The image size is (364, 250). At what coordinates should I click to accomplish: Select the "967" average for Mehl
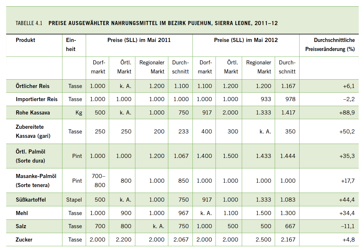click(x=183, y=213)
